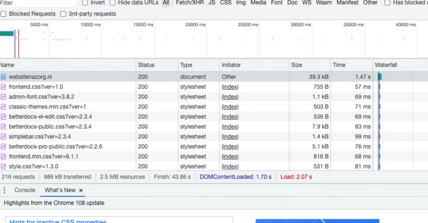Filter requests by WS
Viewport: 428px width, 223px height.
(307, 3)
